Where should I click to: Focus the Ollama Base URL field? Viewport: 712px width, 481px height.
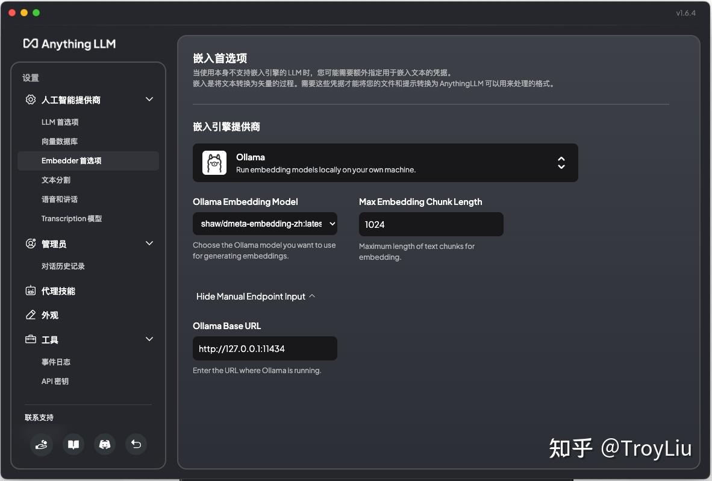coord(264,348)
